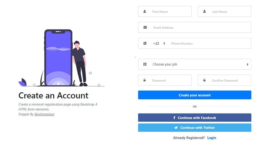
Task: Click the Twitter bird icon
Action: click(x=176, y=127)
